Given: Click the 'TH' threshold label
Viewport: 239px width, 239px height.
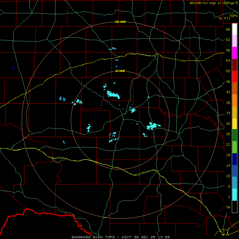Looking at the screenshot, I should click(228, 207).
